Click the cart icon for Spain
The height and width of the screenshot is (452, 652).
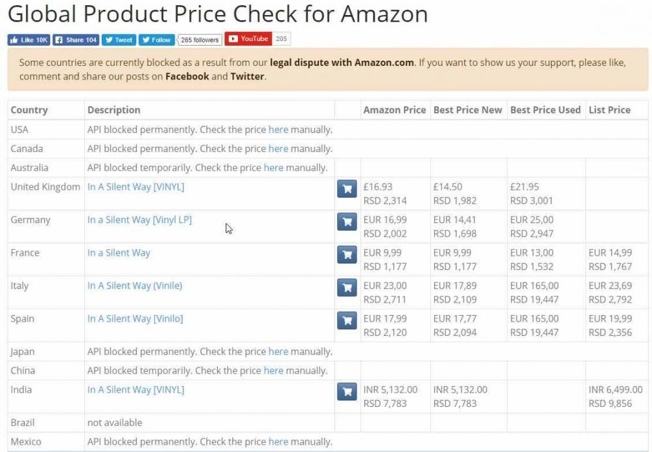347,320
